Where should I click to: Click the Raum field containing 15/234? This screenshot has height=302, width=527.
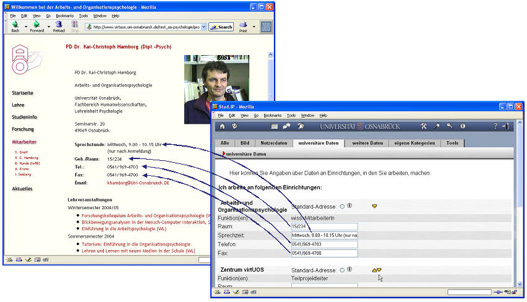tap(324, 226)
